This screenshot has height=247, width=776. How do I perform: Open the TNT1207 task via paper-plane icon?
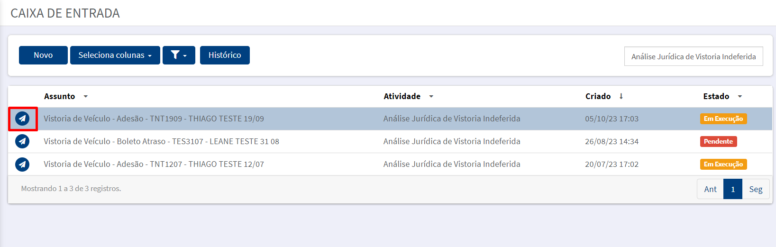tap(22, 164)
